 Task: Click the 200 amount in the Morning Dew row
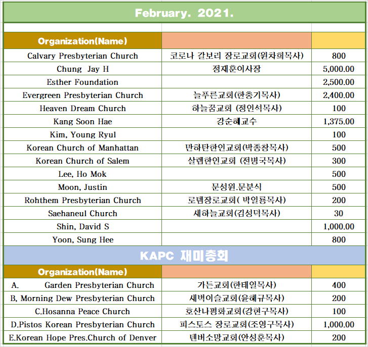pos(339,298)
